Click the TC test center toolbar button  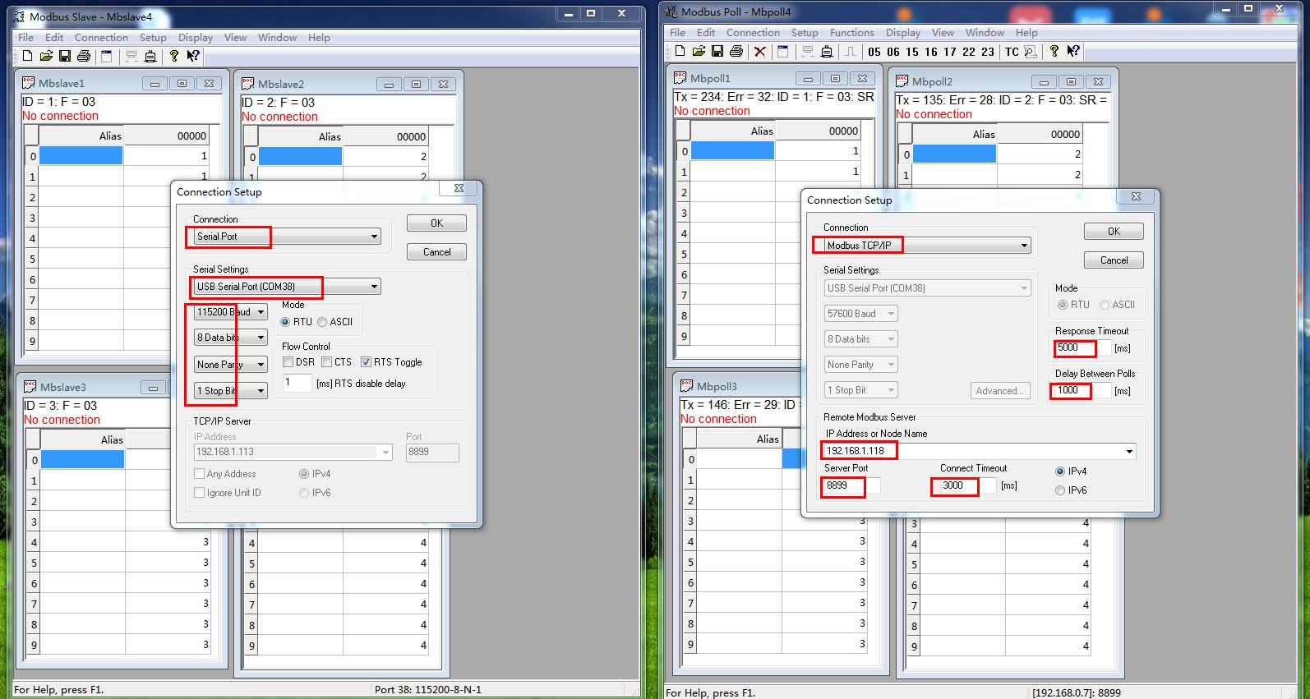coord(1012,51)
